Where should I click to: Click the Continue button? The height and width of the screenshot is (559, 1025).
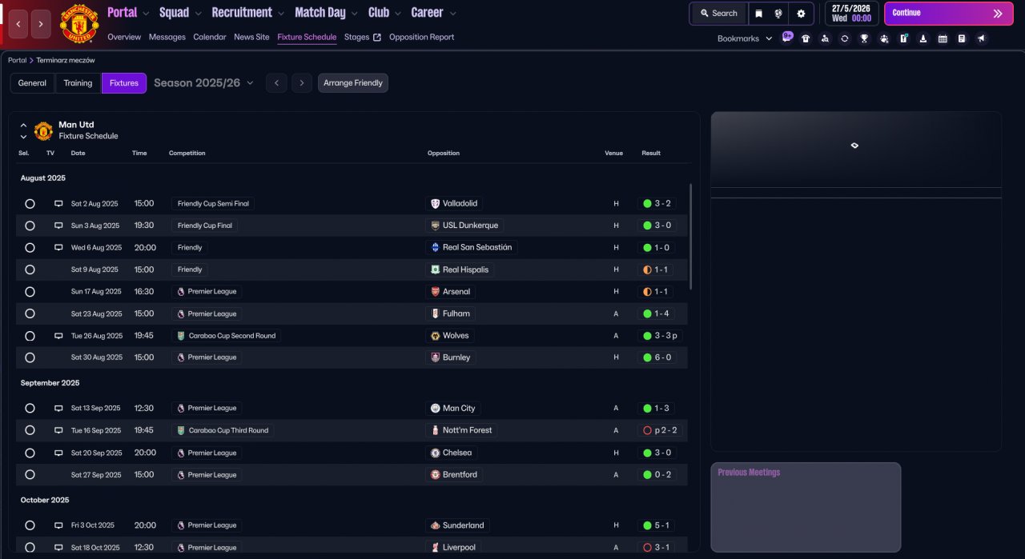pos(948,14)
